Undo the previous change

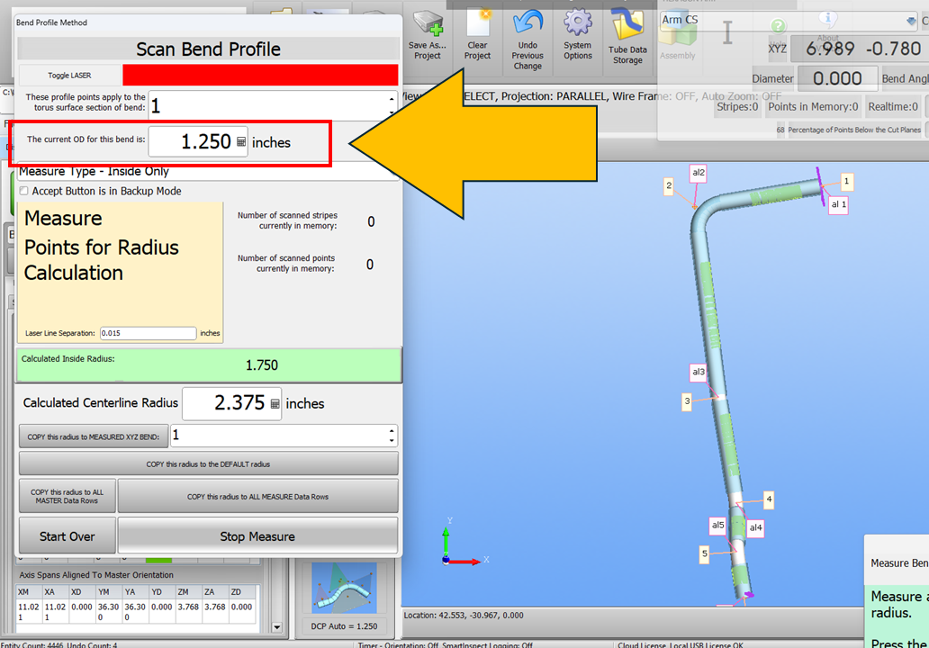(x=528, y=40)
